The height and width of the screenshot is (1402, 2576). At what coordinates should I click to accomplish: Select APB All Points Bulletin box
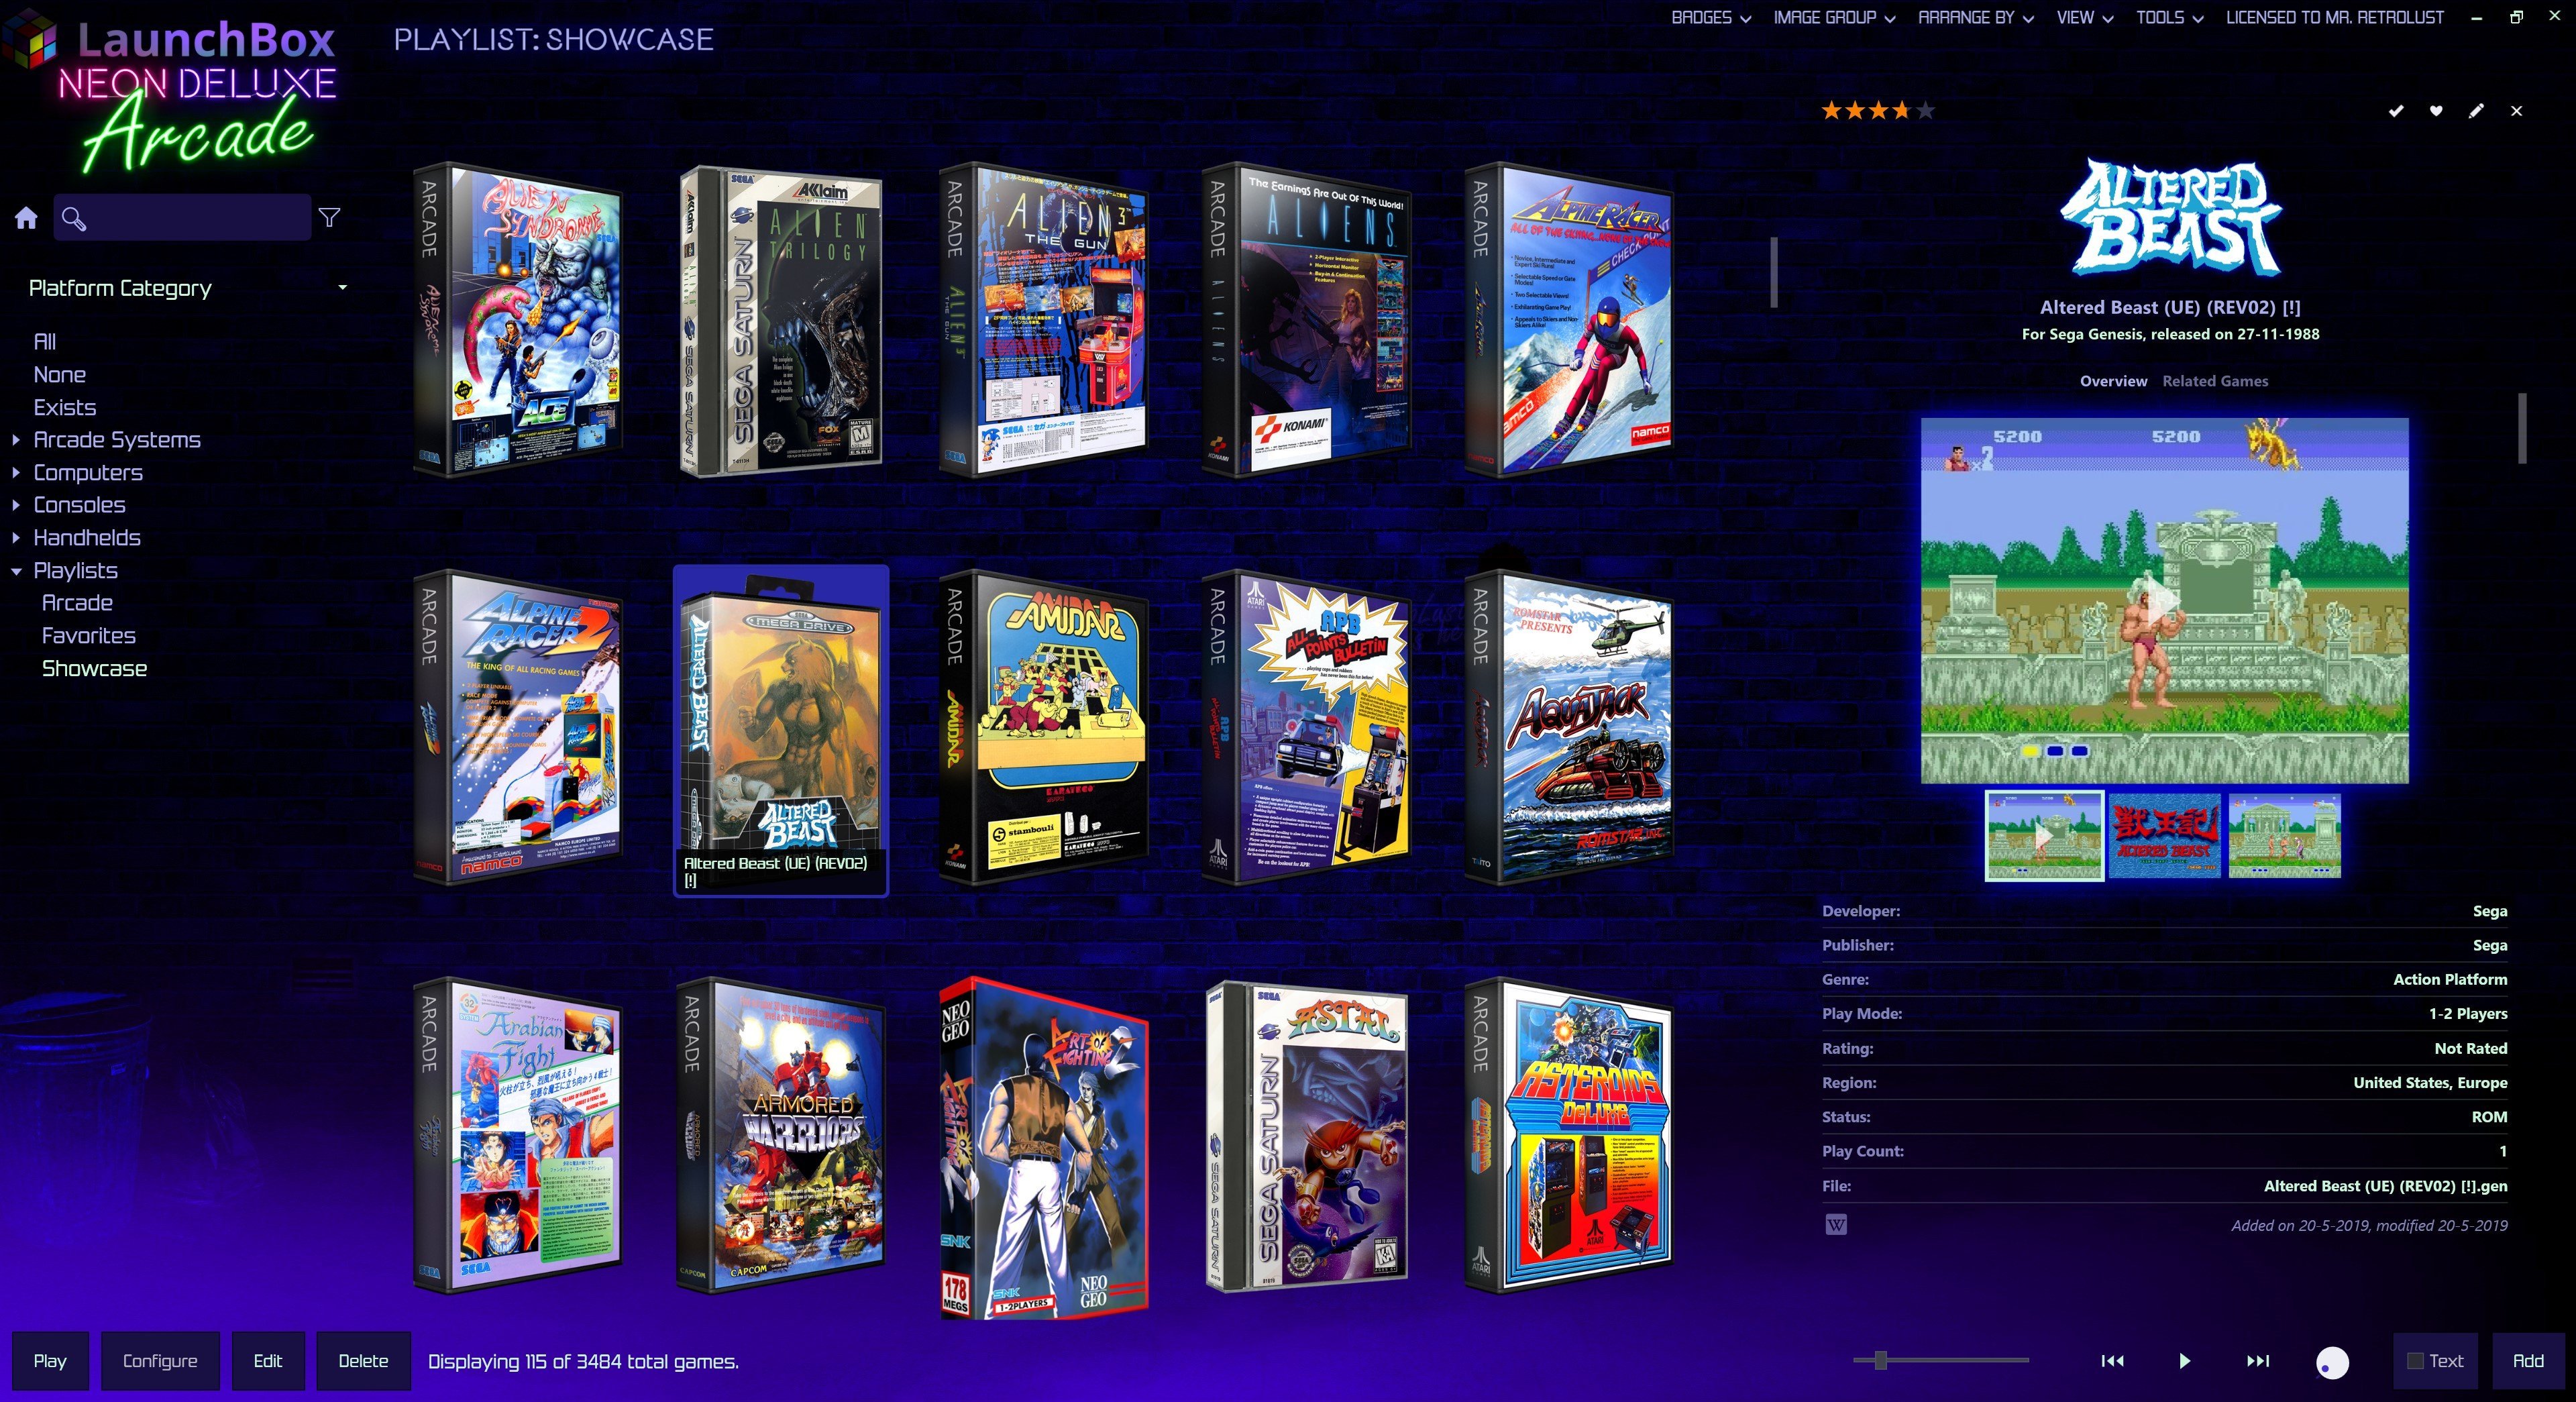1306,727
